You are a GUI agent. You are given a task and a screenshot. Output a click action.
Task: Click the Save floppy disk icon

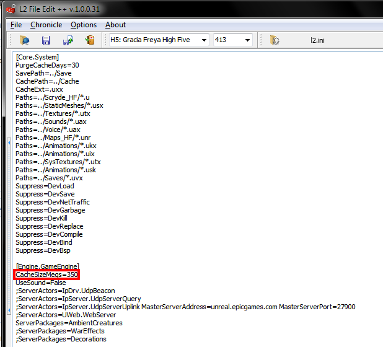46,40
